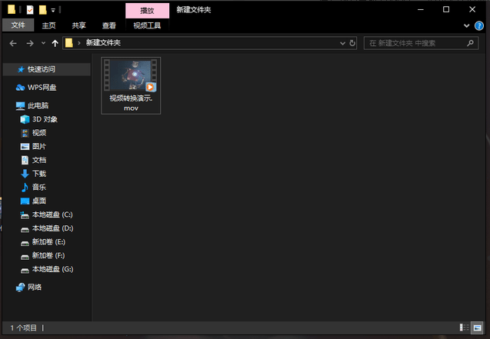The image size is (490, 339).
Task: Refresh the current folder view
Action: [352, 43]
